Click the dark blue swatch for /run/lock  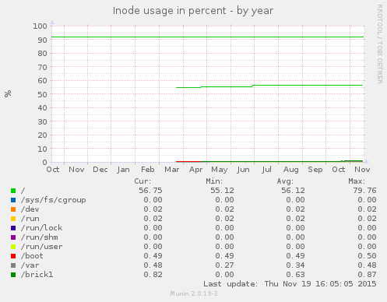click(x=13, y=228)
